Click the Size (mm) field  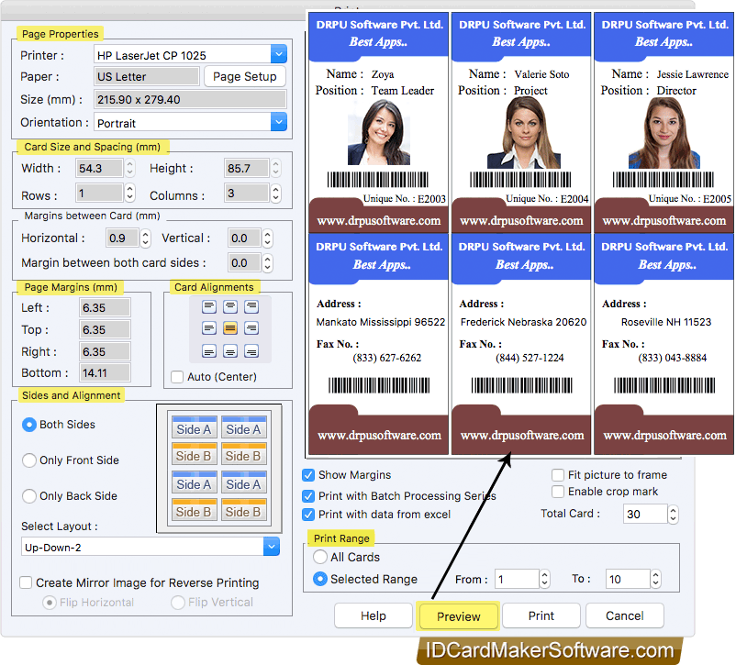tap(190, 99)
